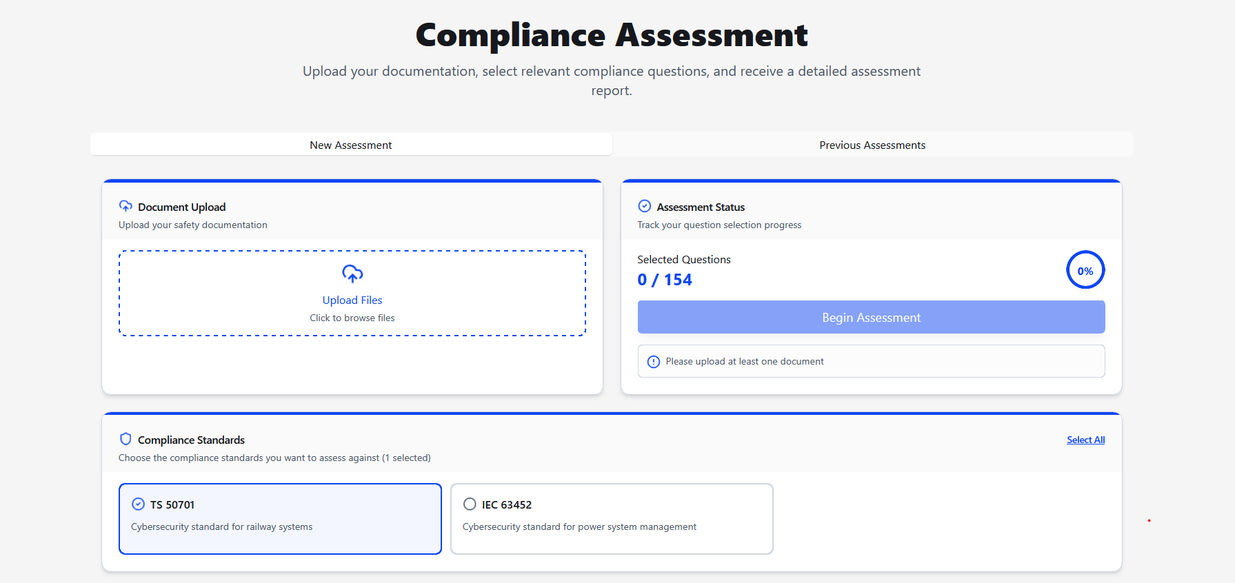Click the TS 50701 standard title
This screenshot has width=1235, height=583.
click(x=172, y=504)
